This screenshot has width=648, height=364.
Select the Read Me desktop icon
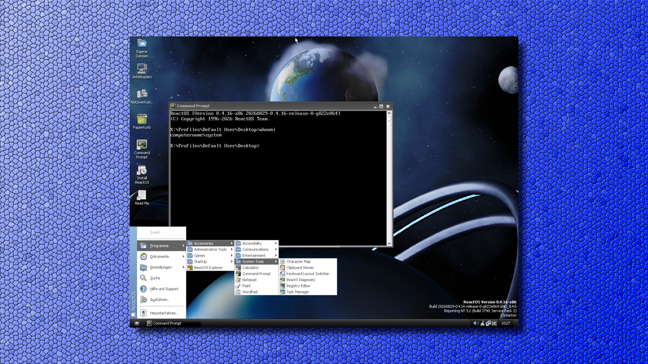click(x=142, y=197)
